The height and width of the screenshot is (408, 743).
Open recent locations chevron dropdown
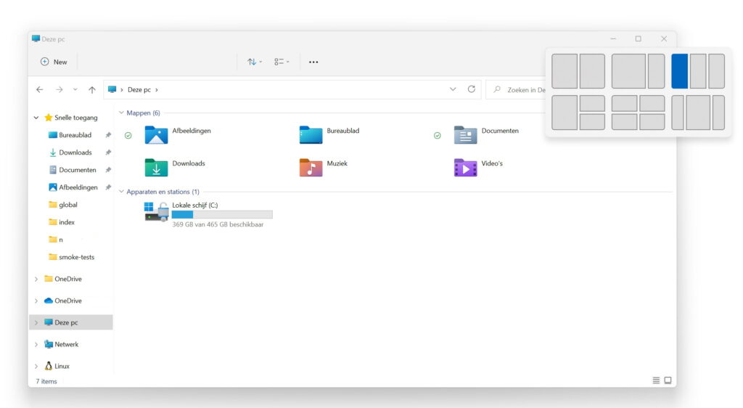tap(75, 89)
